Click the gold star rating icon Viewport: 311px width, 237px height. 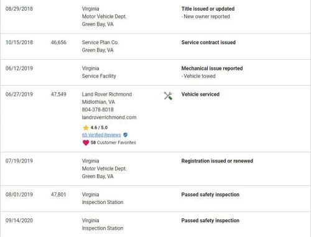(x=86, y=128)
